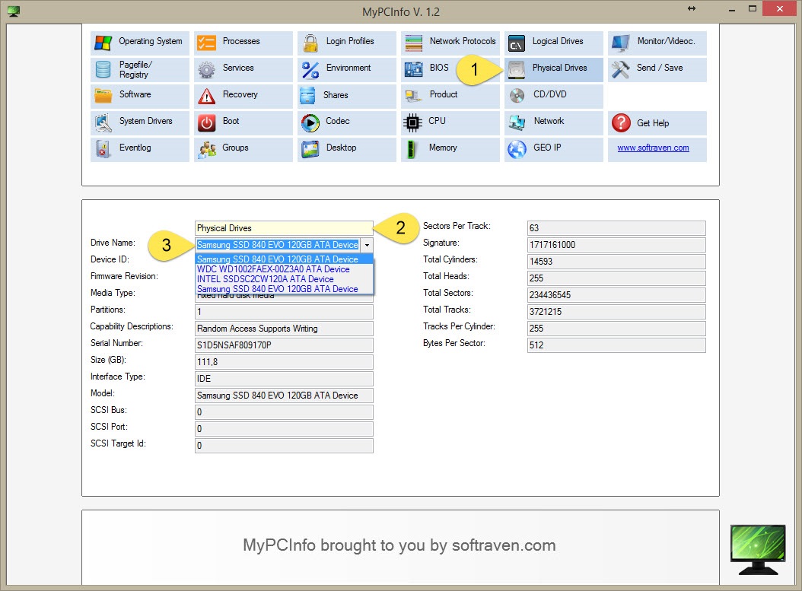The image size is (802, 591).
Task: Expand the Drive Name dropdown arrow
Action: pos(367,245)
